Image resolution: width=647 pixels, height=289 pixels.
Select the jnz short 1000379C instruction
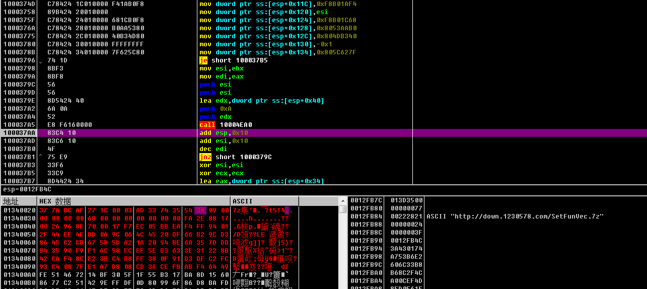tap(323, 157)
